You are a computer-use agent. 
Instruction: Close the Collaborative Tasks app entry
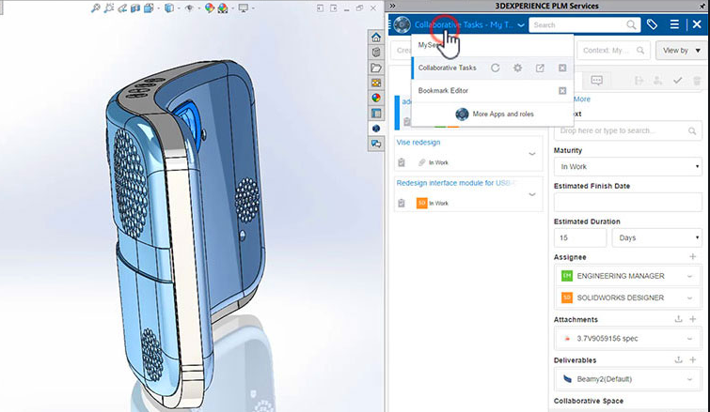562,68
